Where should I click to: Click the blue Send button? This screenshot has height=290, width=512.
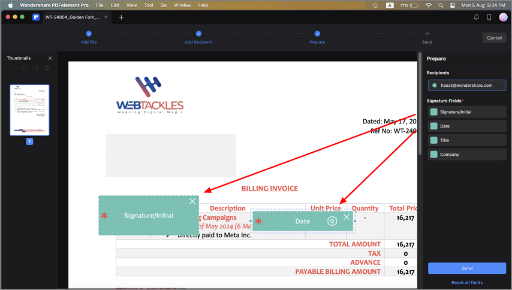tap(467, 268)
